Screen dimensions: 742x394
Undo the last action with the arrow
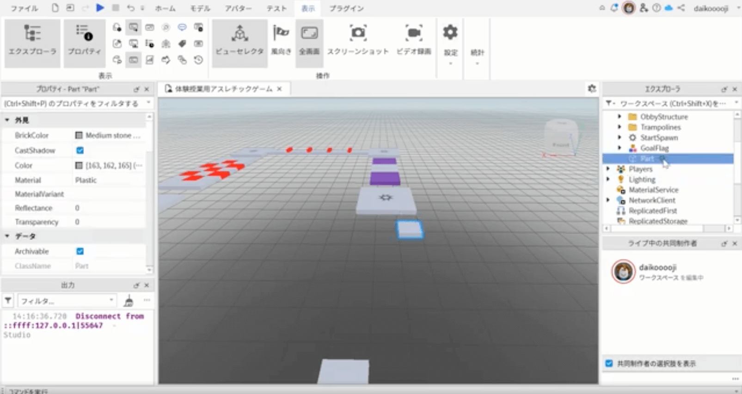pos(131,8)
